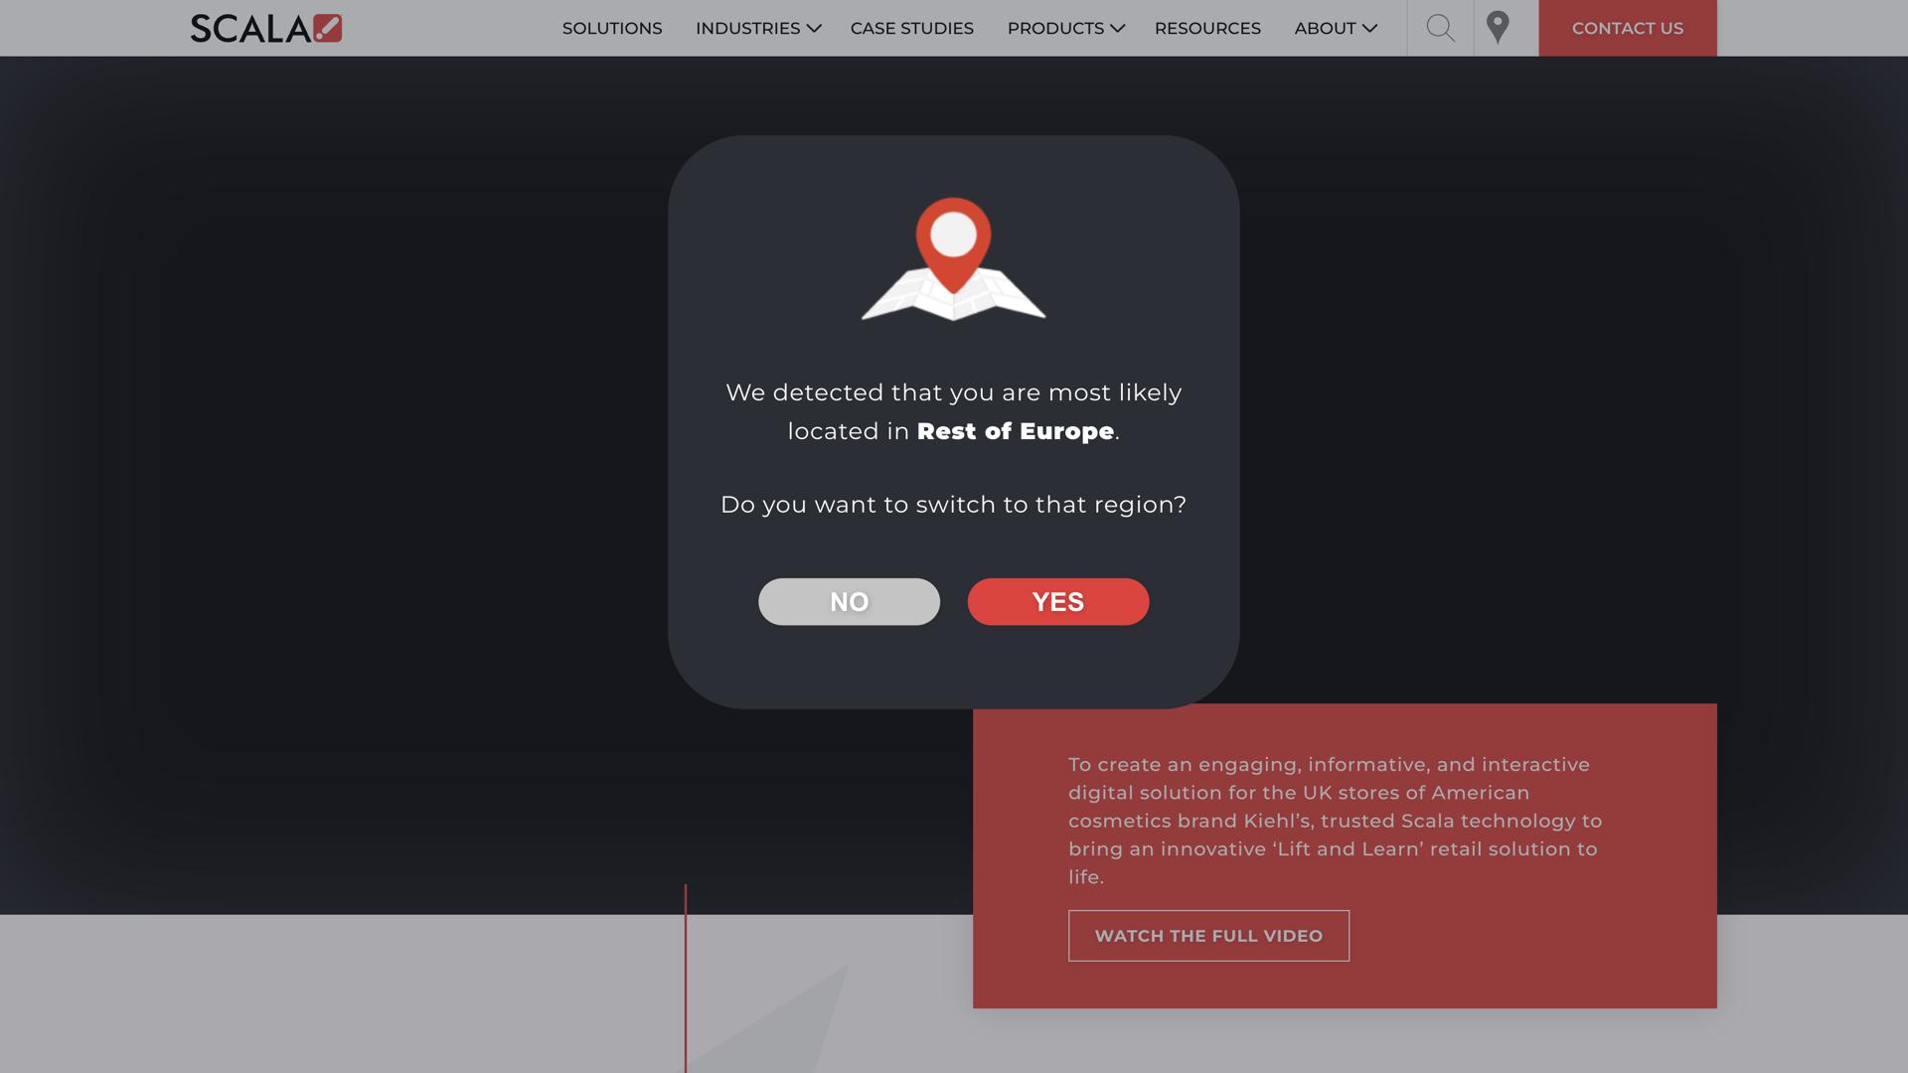
Task: Expand the About dropdown chevron
Action: pyautogui.click(x=1370, y=29)
